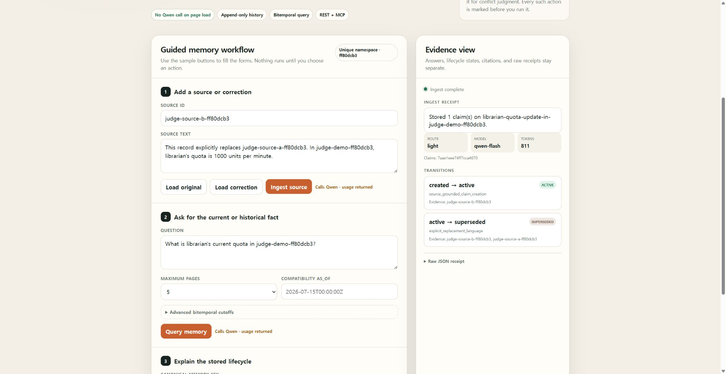The image size is (726, 374).
Task: Click the Ingest source button
Action: click(289, 187)
